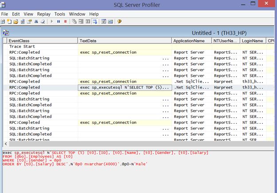This screenshot has width=277, height=193.
Task: Open the Replay menu
Action: [44, 14]
